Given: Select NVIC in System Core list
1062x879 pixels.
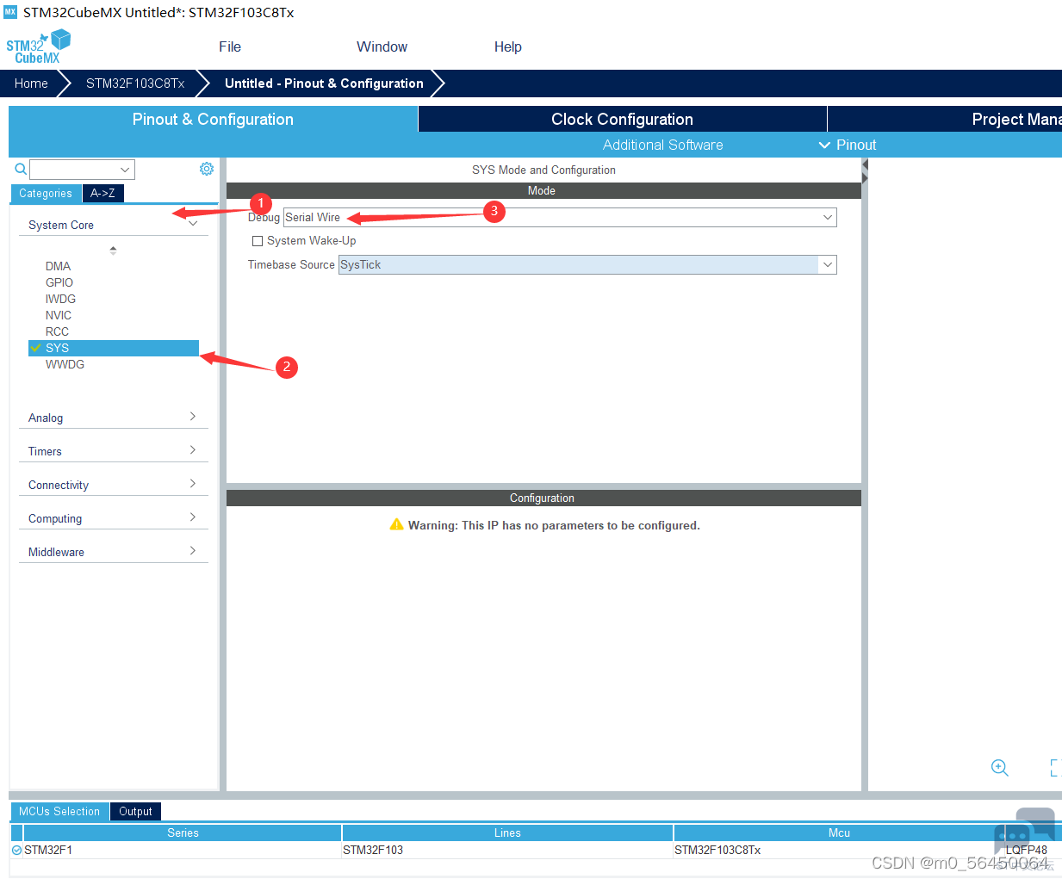Looking at the screenshot, I should (x=59, y=315).
